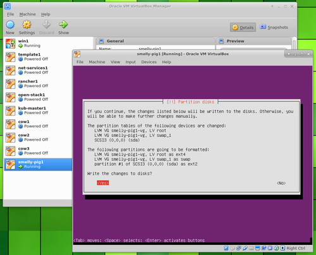The image size is (316, 255).
Task: Click the green Show arrow icon
Action: click(63, 25)
